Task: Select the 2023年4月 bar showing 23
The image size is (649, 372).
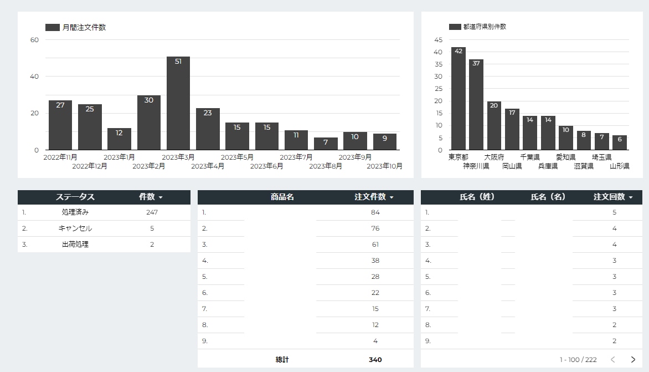Action: tap(208, 129)
